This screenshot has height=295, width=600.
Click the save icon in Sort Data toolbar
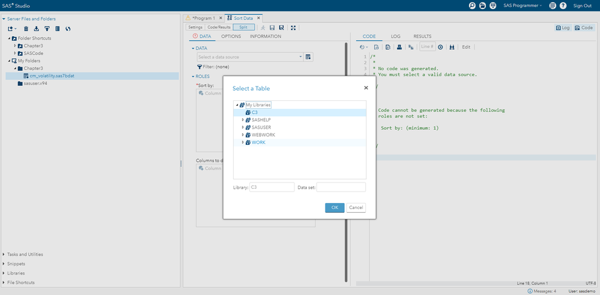[272, 28]
